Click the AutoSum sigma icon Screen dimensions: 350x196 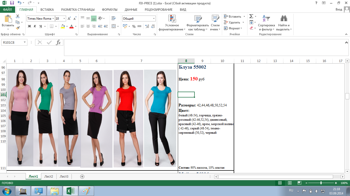[x=251, y=16]
